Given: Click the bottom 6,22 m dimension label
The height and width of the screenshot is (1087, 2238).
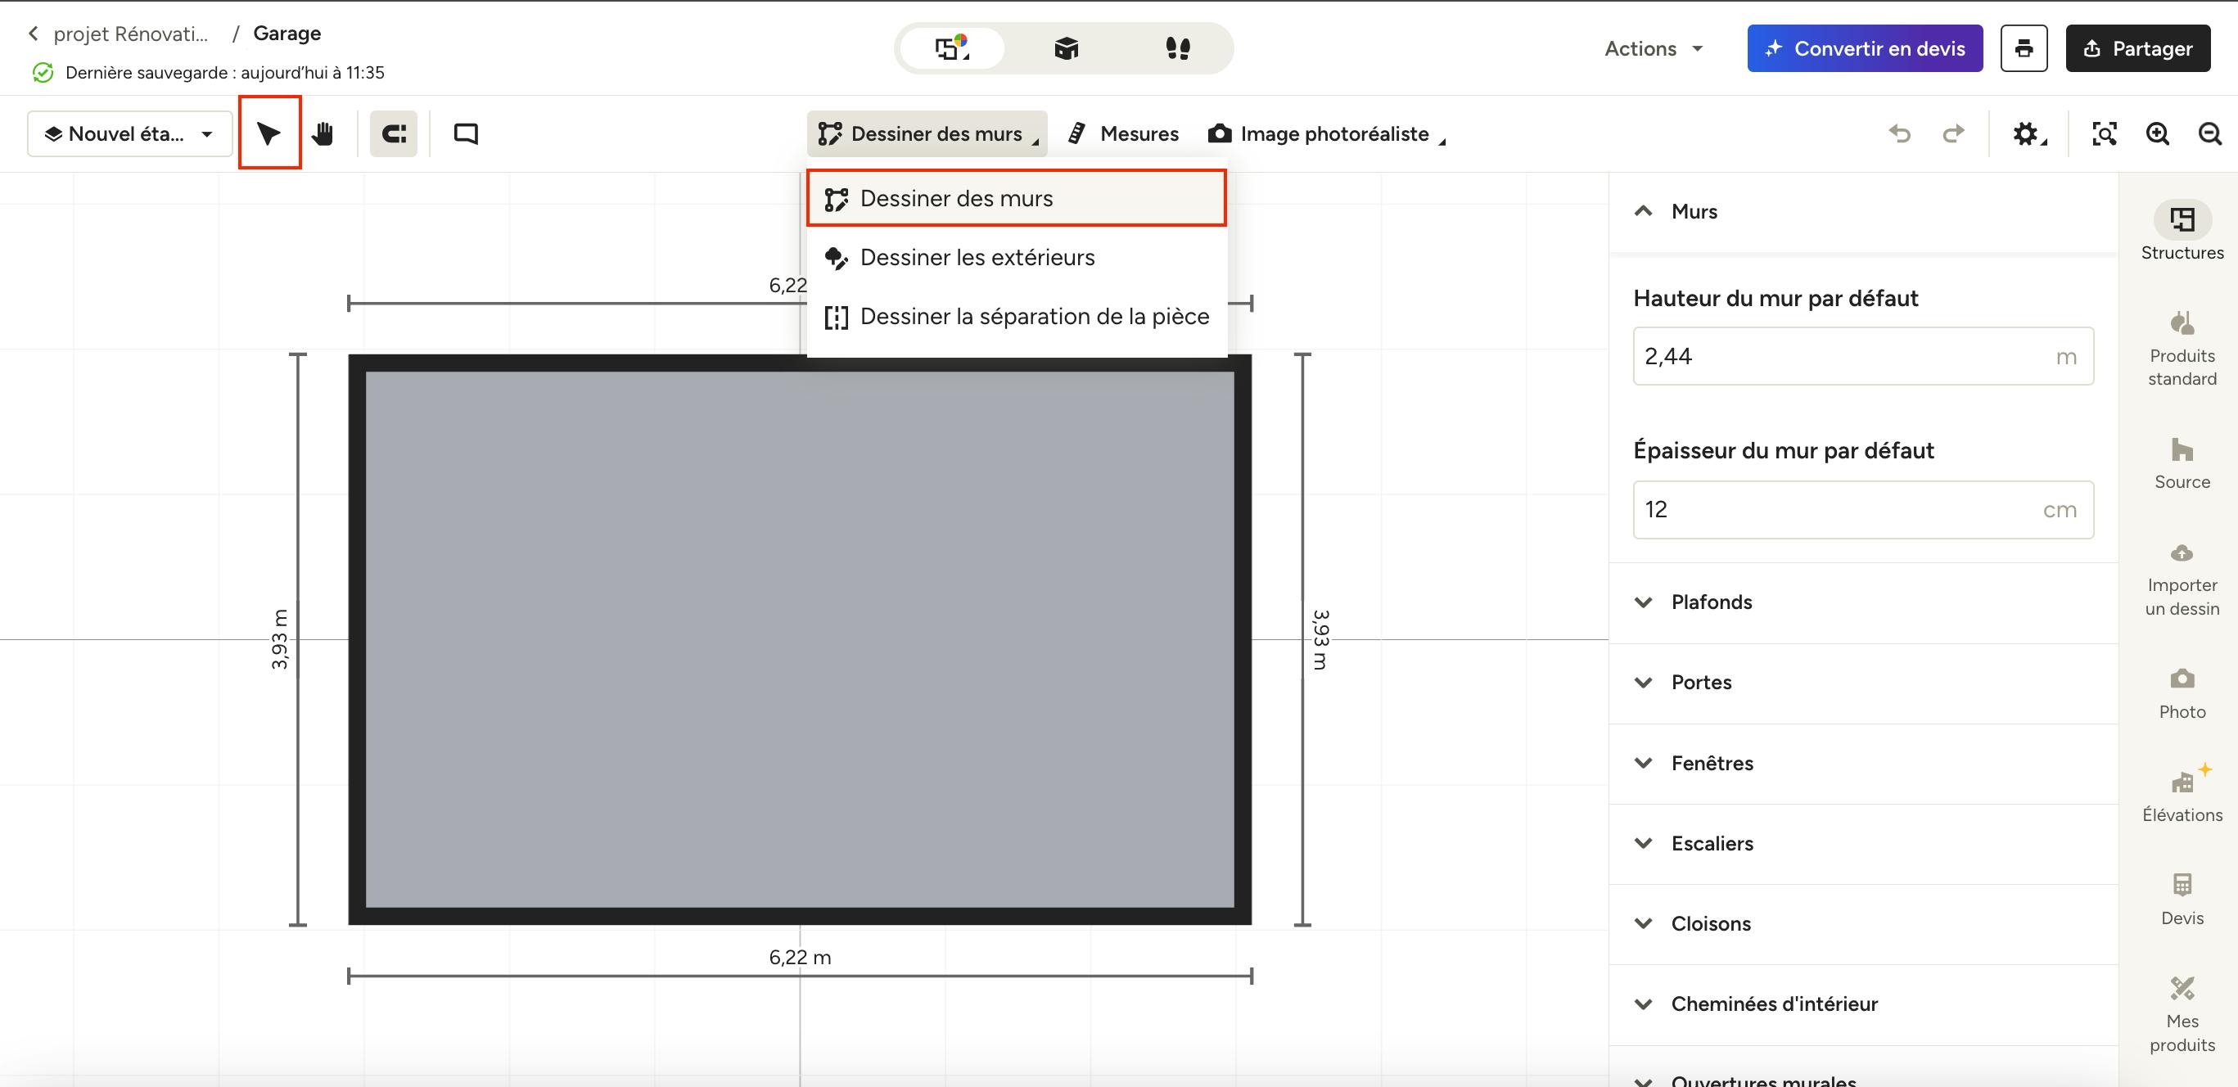Looking at the screenshot, I should pos(799,958).
